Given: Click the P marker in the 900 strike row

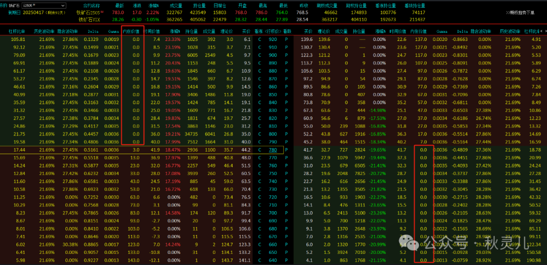Looking at the screenshot, I should 286,55.
